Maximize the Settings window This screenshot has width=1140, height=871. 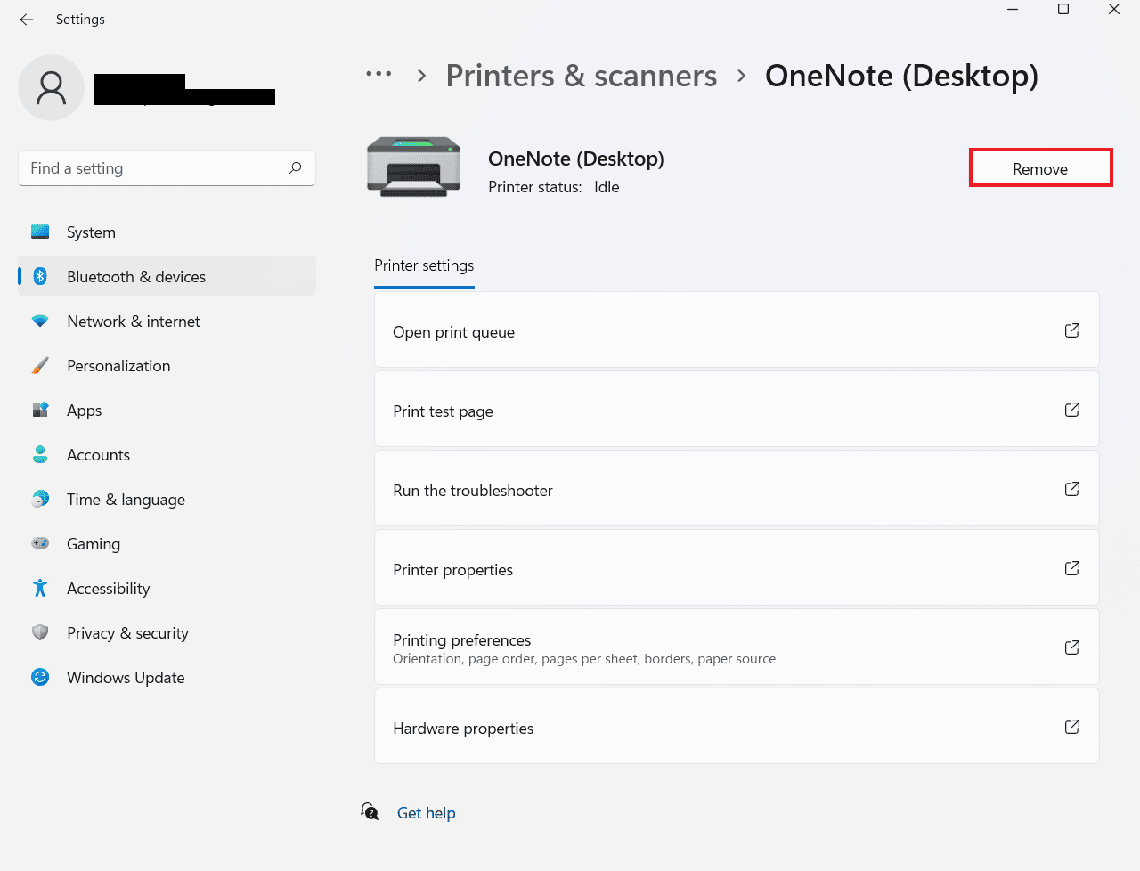click(1063, 10)
